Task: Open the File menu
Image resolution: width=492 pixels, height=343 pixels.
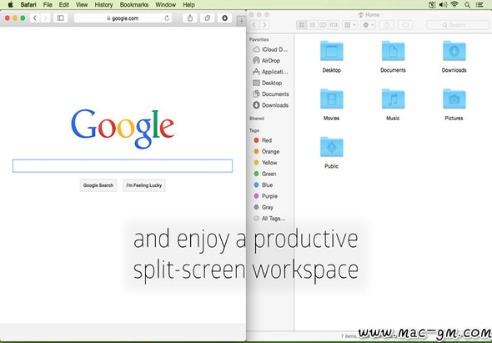Action: pos(48,5)
